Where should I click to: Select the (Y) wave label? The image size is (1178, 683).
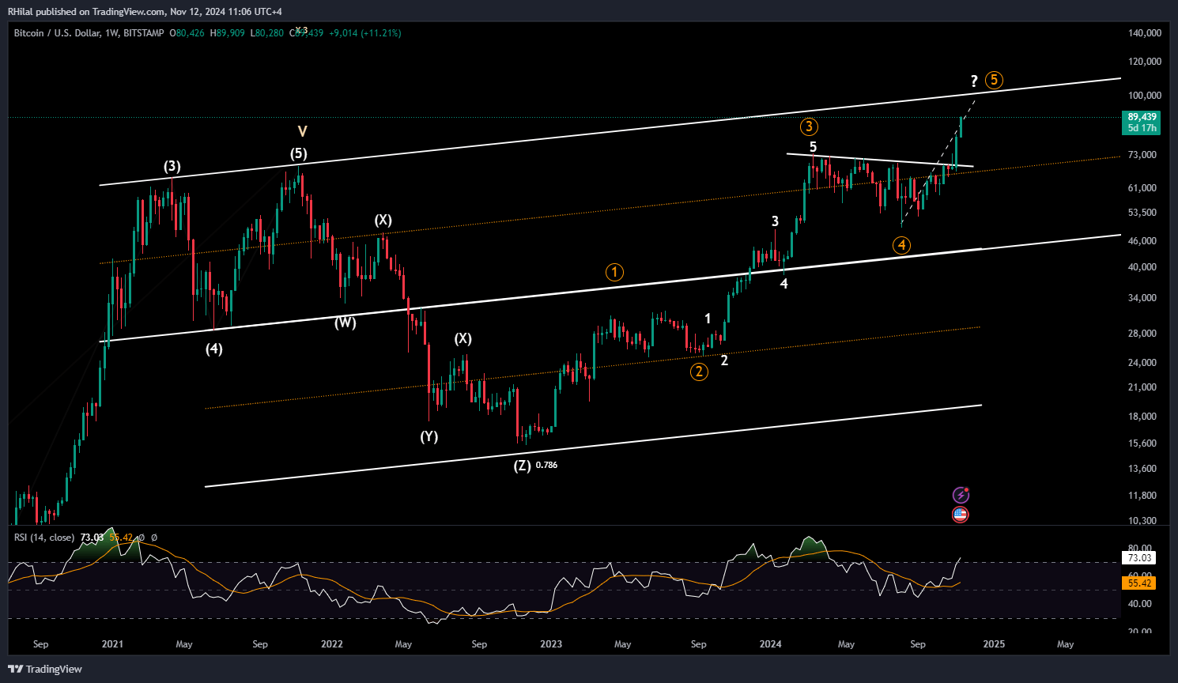(x=429, y=437)
